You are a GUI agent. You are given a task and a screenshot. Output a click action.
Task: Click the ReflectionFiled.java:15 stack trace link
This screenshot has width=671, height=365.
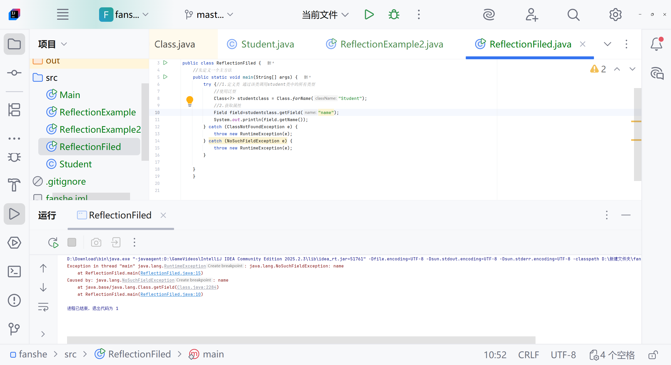click(x=170, y=273)
